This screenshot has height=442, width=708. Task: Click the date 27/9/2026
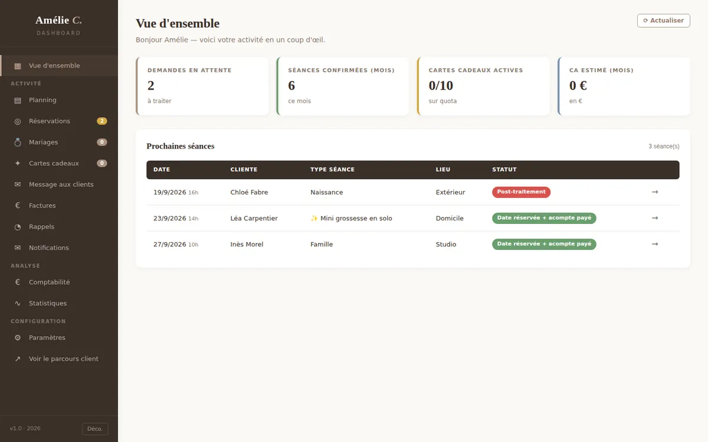click(170, 245)
